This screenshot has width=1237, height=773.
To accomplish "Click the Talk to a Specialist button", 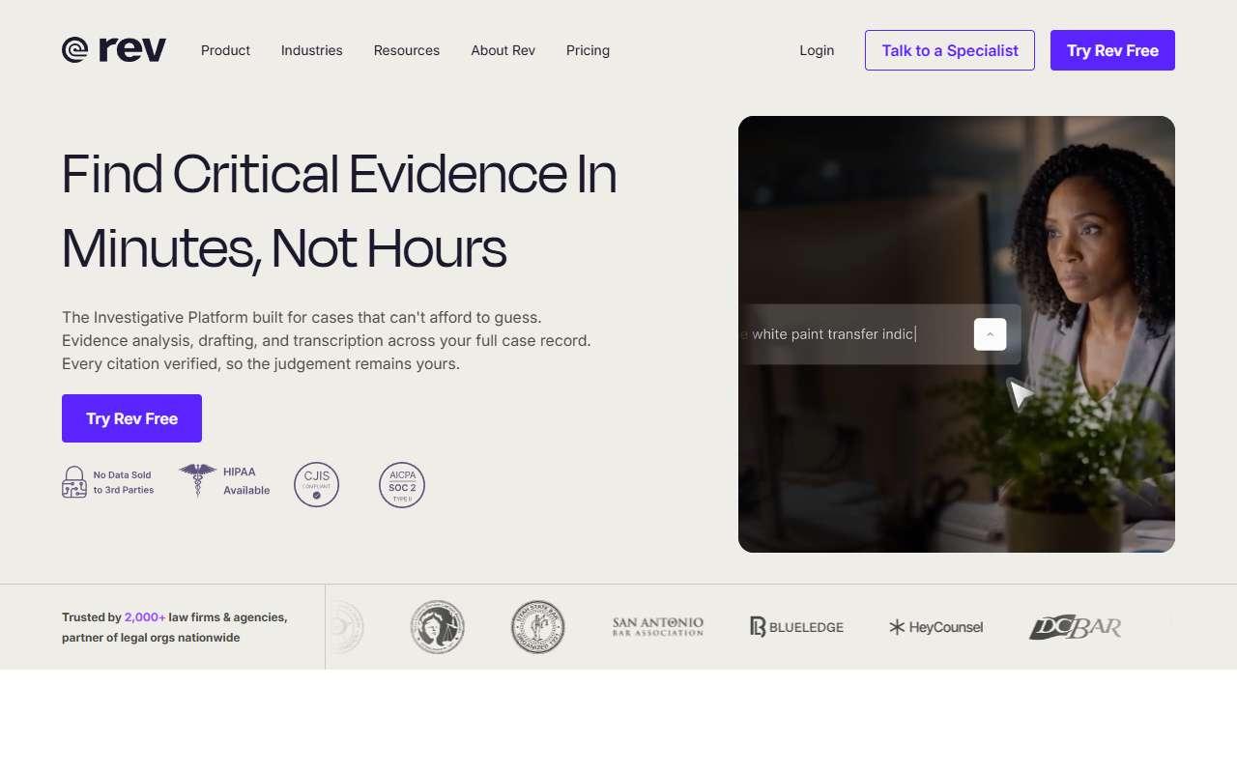I will tap(950, 50).
